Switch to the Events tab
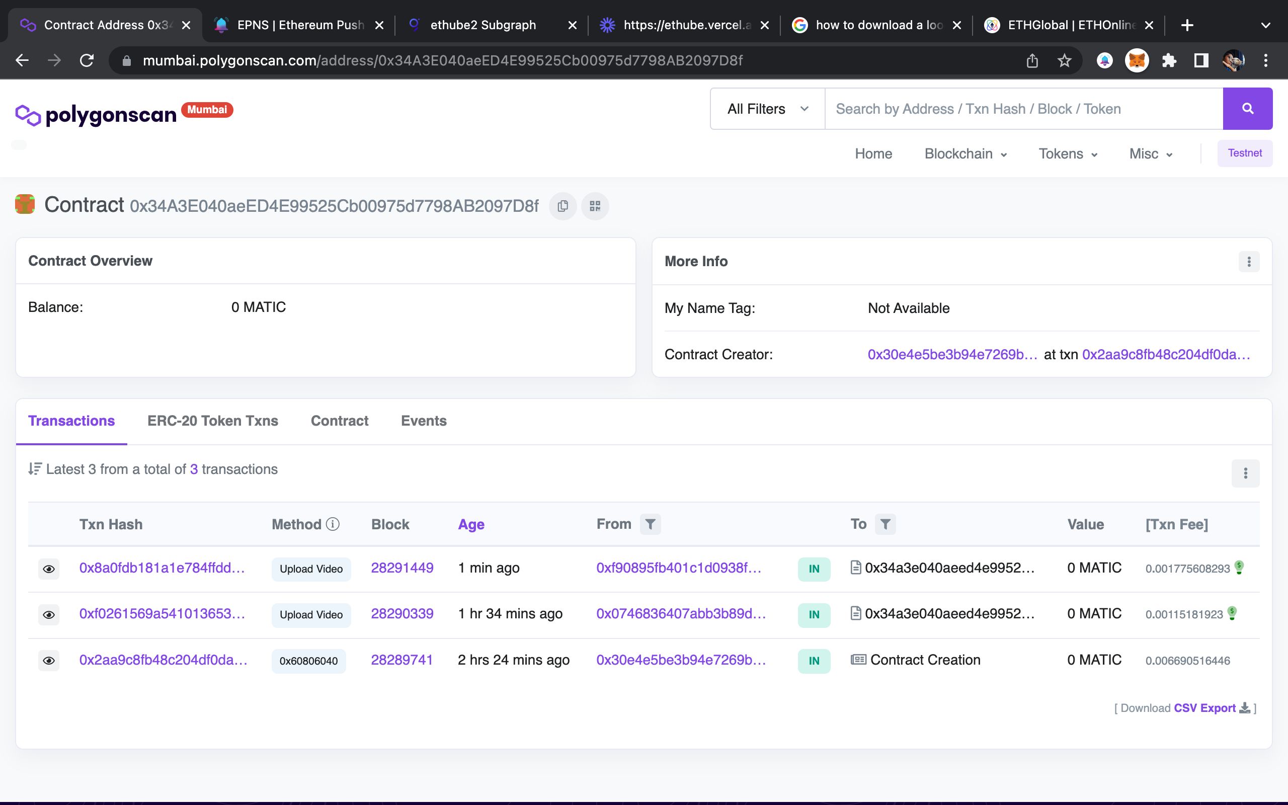 click(423, 421)
